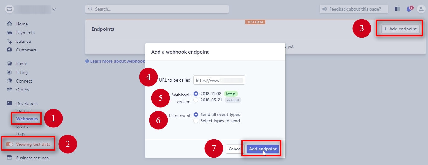Screen dimensions: 428x165
Task: Click the account store icon
Action: point(10,9)
